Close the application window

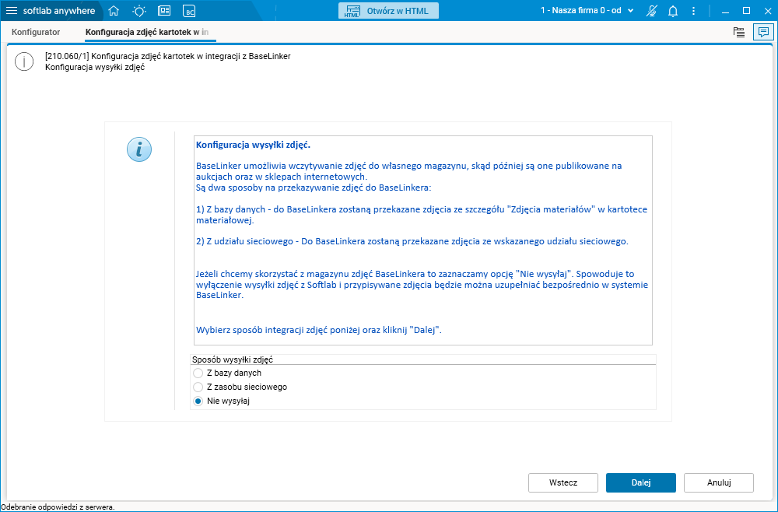[x=768, y=11]
